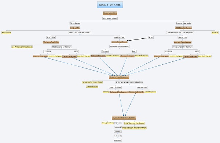The width and height of the screenshot is (220, 143).
Task: Select the MAIN STORY ARC root node
Action: click(110, 5)
